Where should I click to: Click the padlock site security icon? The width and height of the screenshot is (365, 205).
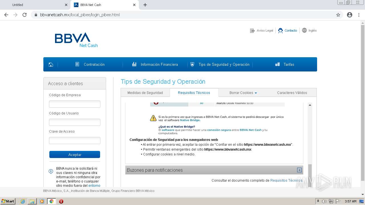coord(36,15)
